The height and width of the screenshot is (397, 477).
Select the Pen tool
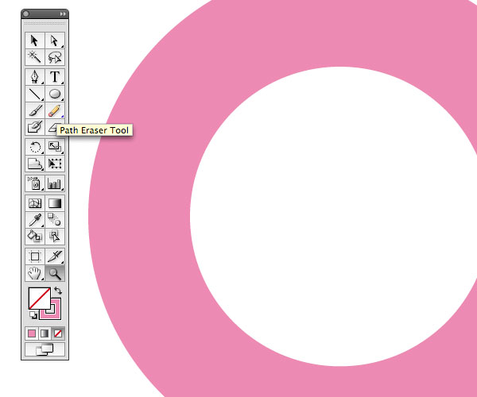click(35, 77)
